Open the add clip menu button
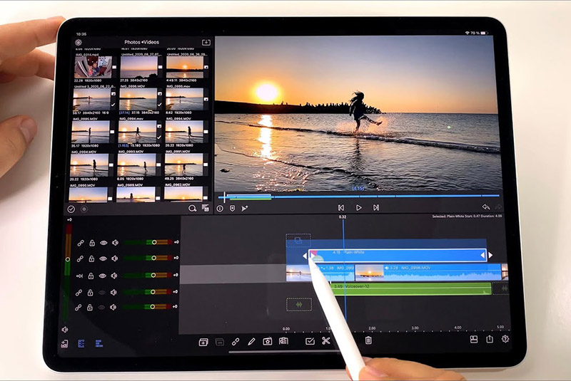 [203, 341]
